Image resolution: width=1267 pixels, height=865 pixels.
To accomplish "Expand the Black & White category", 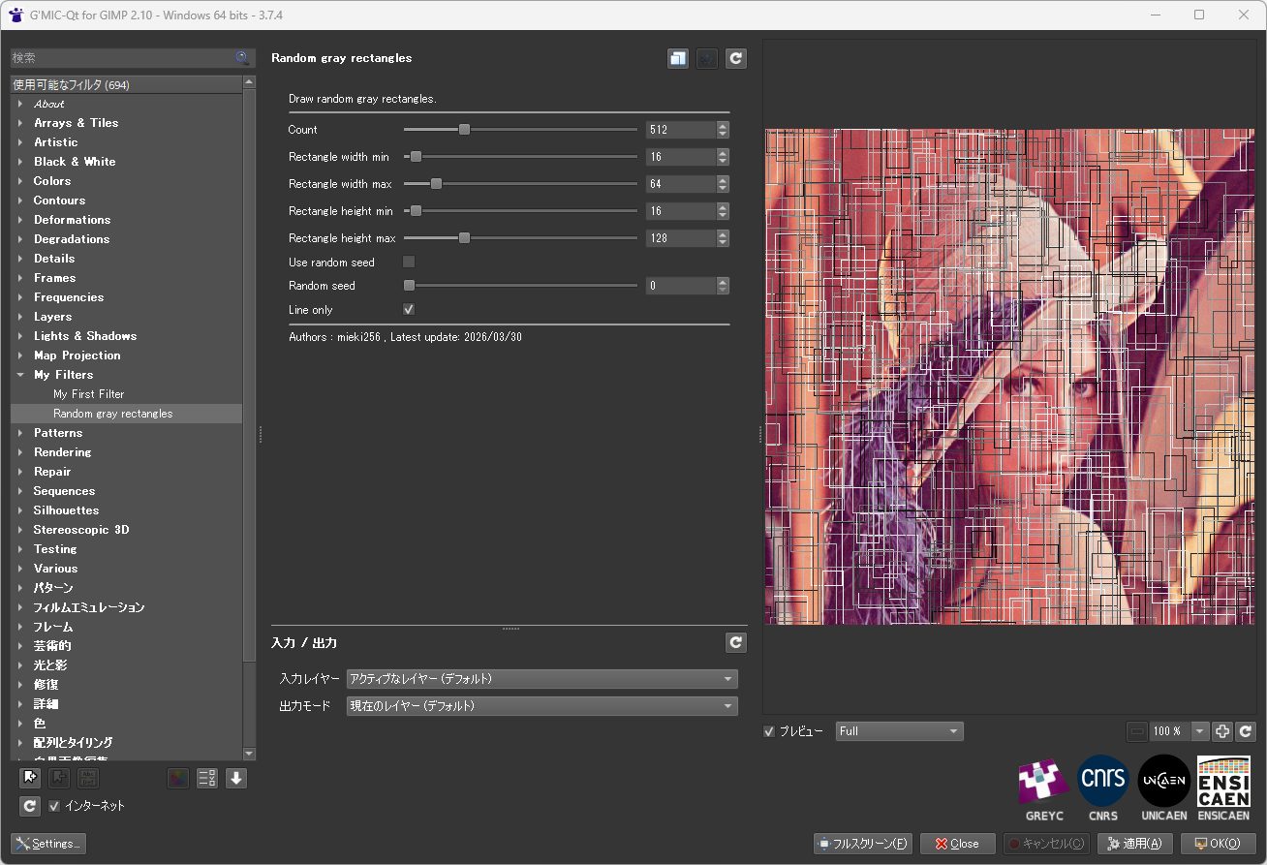I will pos(20,162).
